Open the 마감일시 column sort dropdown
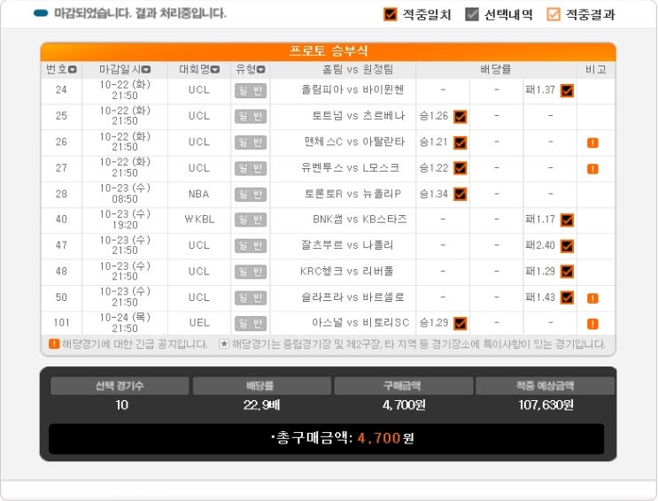 (x=146, y=70)
